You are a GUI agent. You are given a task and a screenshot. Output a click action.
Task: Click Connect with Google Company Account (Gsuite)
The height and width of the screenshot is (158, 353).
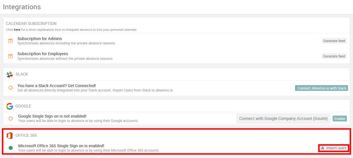(x=283, y=119)
